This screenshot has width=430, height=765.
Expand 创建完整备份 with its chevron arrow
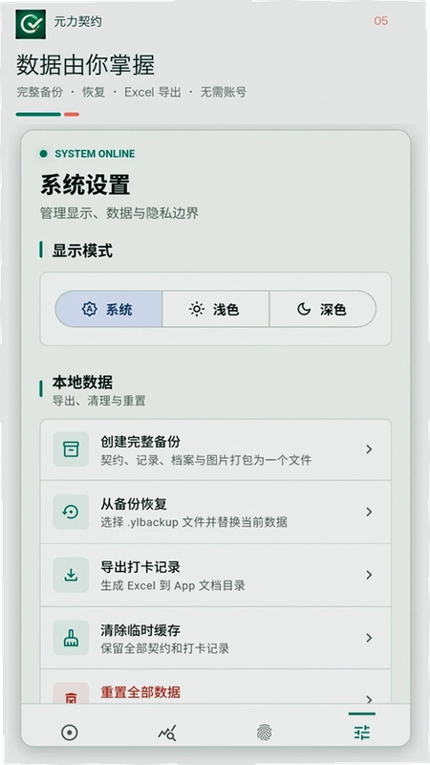(369, 448)
